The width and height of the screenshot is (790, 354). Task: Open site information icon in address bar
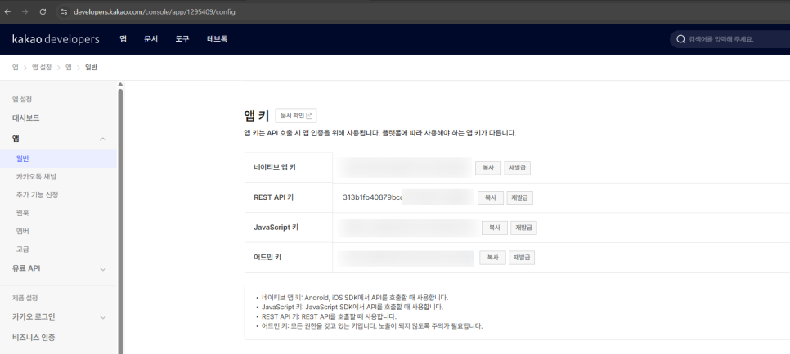point(64,11)
